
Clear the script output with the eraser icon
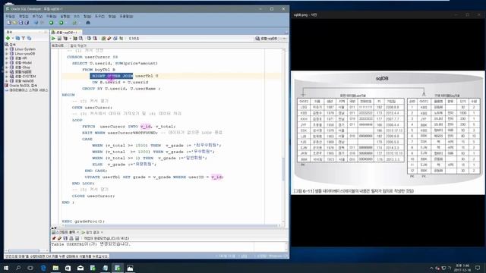tap(59, 238)
